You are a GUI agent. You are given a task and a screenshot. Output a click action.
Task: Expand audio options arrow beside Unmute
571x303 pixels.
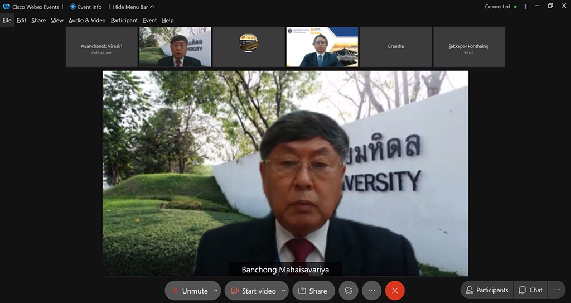point(216,291)
